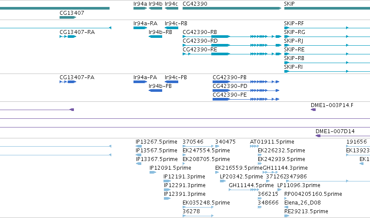Image resolution: width=370 pixels, height=218 pixels.
Task: Select transcript Ir94a-RA
Action: point(145,23)
